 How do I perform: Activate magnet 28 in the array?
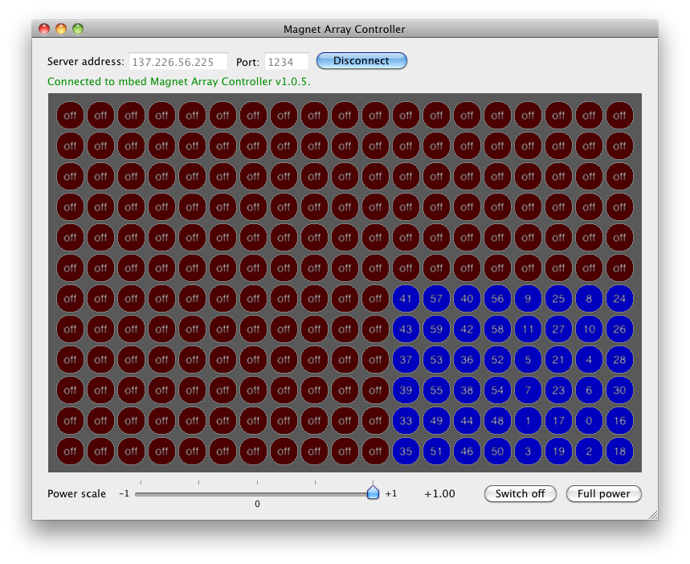coord(619,360)
